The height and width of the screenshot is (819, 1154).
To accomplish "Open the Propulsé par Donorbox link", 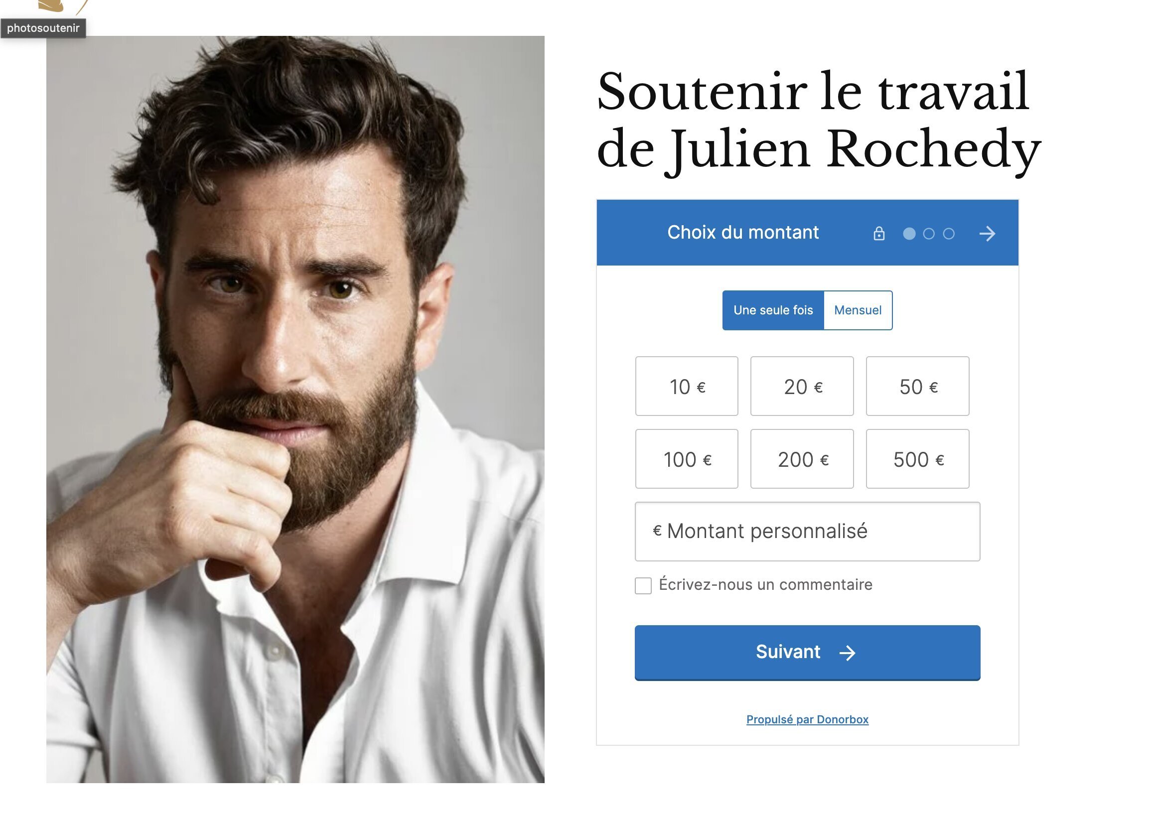I will point(808,720).
